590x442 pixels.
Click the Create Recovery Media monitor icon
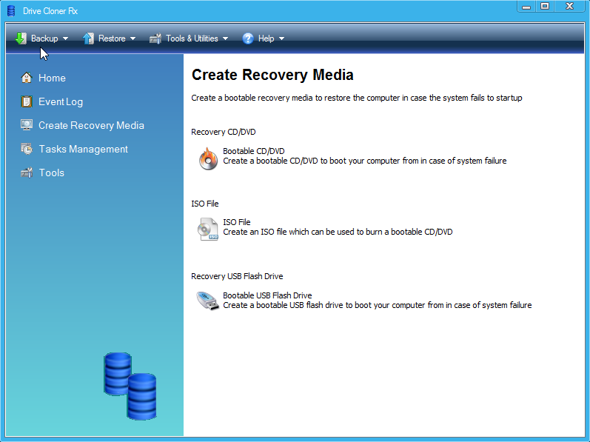[x=27, y=125]
